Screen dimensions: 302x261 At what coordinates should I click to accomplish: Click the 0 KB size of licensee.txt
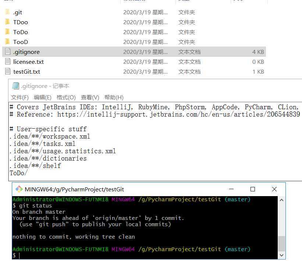click(258, 62)
